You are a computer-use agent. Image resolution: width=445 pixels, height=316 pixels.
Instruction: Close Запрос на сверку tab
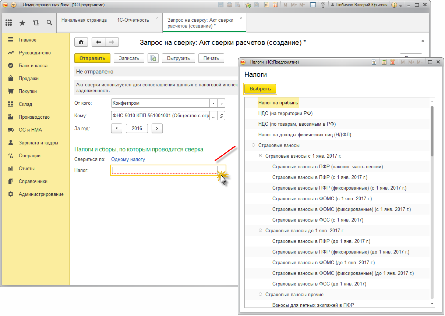point(241,18)
